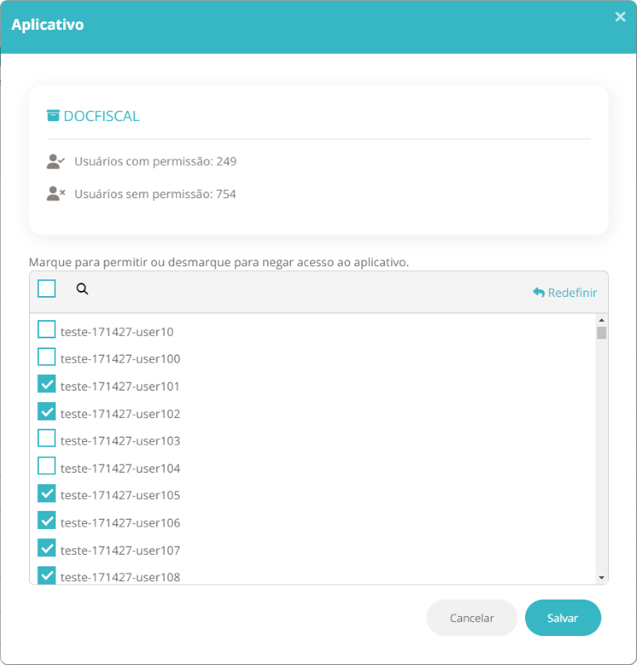Check teste-171427-user103 checkbox

[x=46, y=438]
